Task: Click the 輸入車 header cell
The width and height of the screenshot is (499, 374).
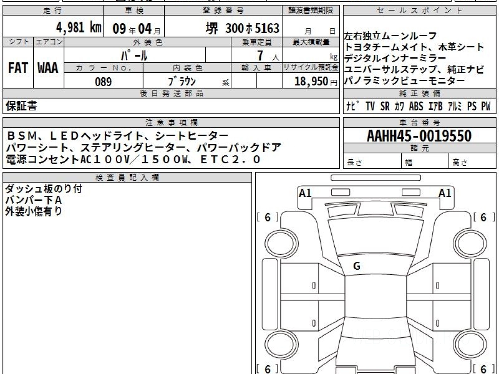Action: pos(257,68)
